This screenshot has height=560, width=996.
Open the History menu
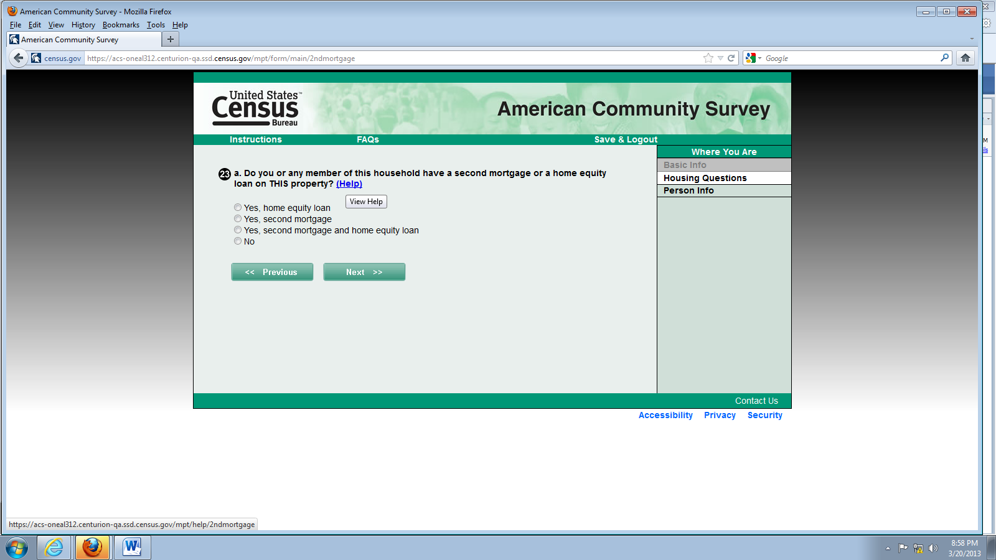click(83, 25)
